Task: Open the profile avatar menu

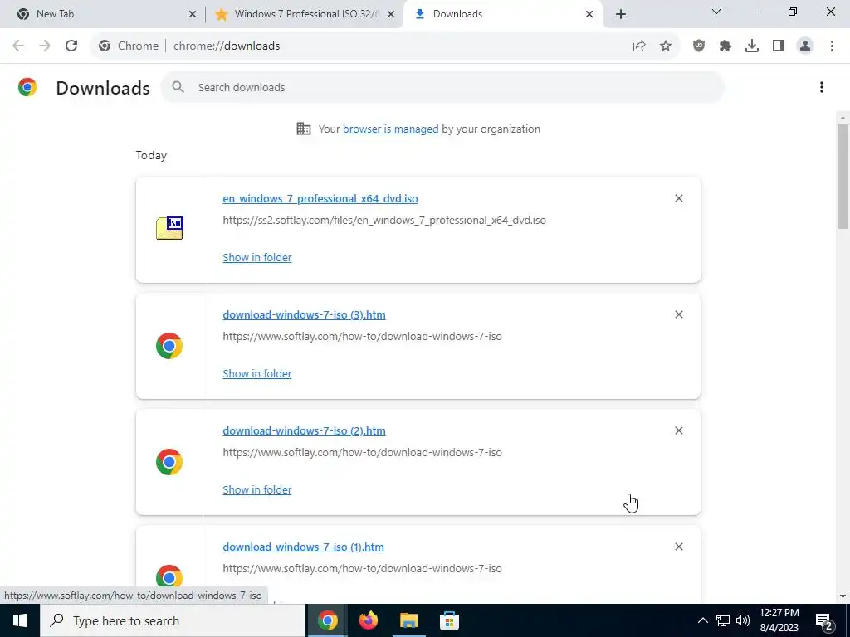Action: (805, 46)
